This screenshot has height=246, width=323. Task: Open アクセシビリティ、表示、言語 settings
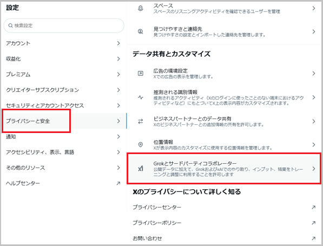[x=64, y=152]
